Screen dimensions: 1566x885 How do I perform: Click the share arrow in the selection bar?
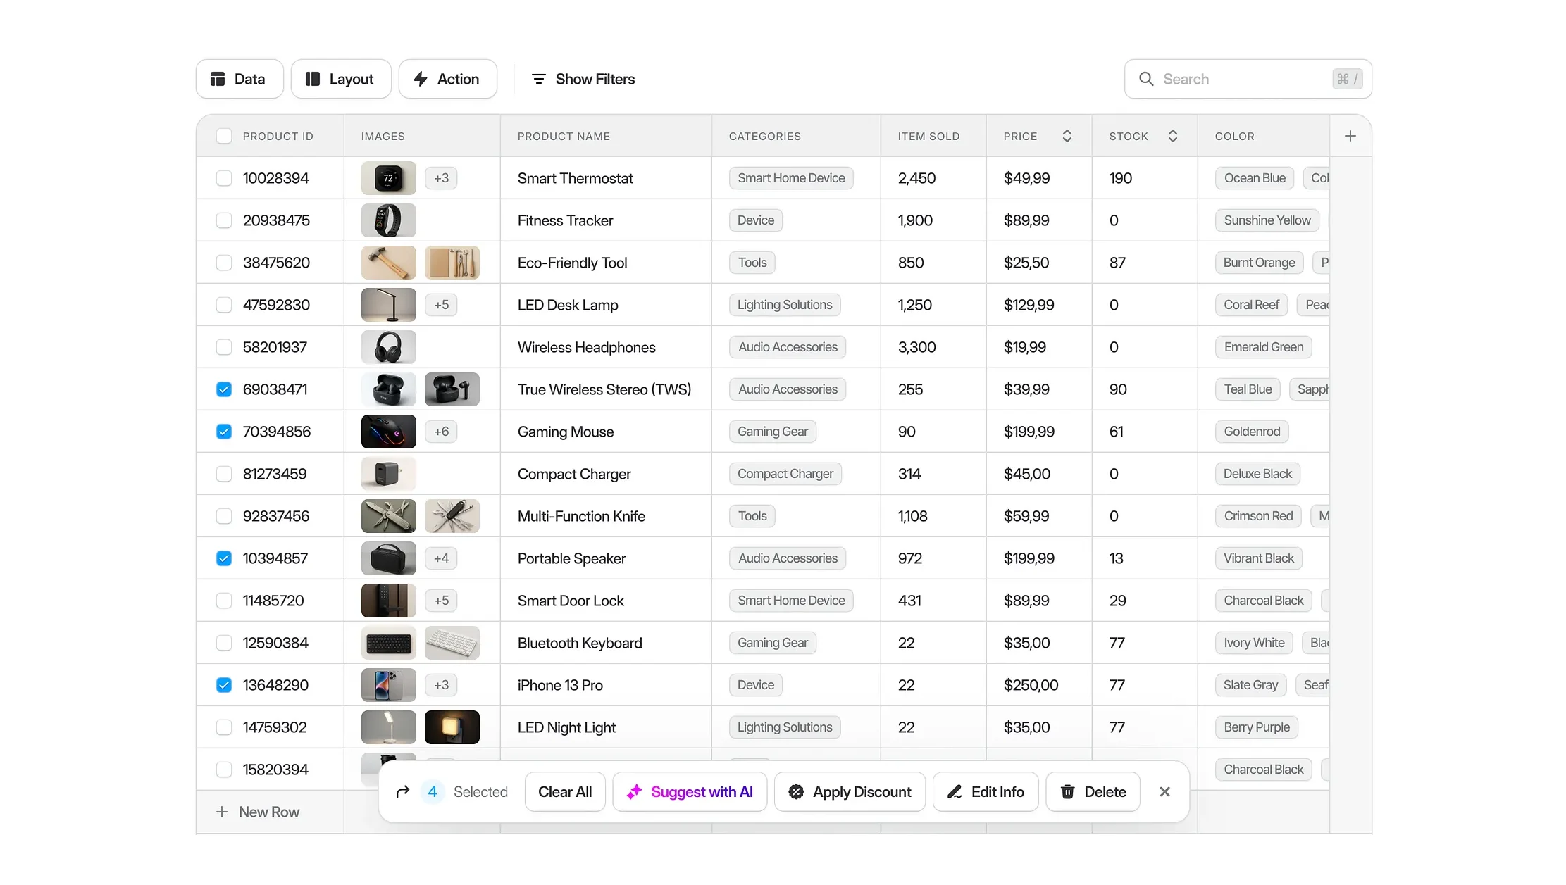(403, 791)
